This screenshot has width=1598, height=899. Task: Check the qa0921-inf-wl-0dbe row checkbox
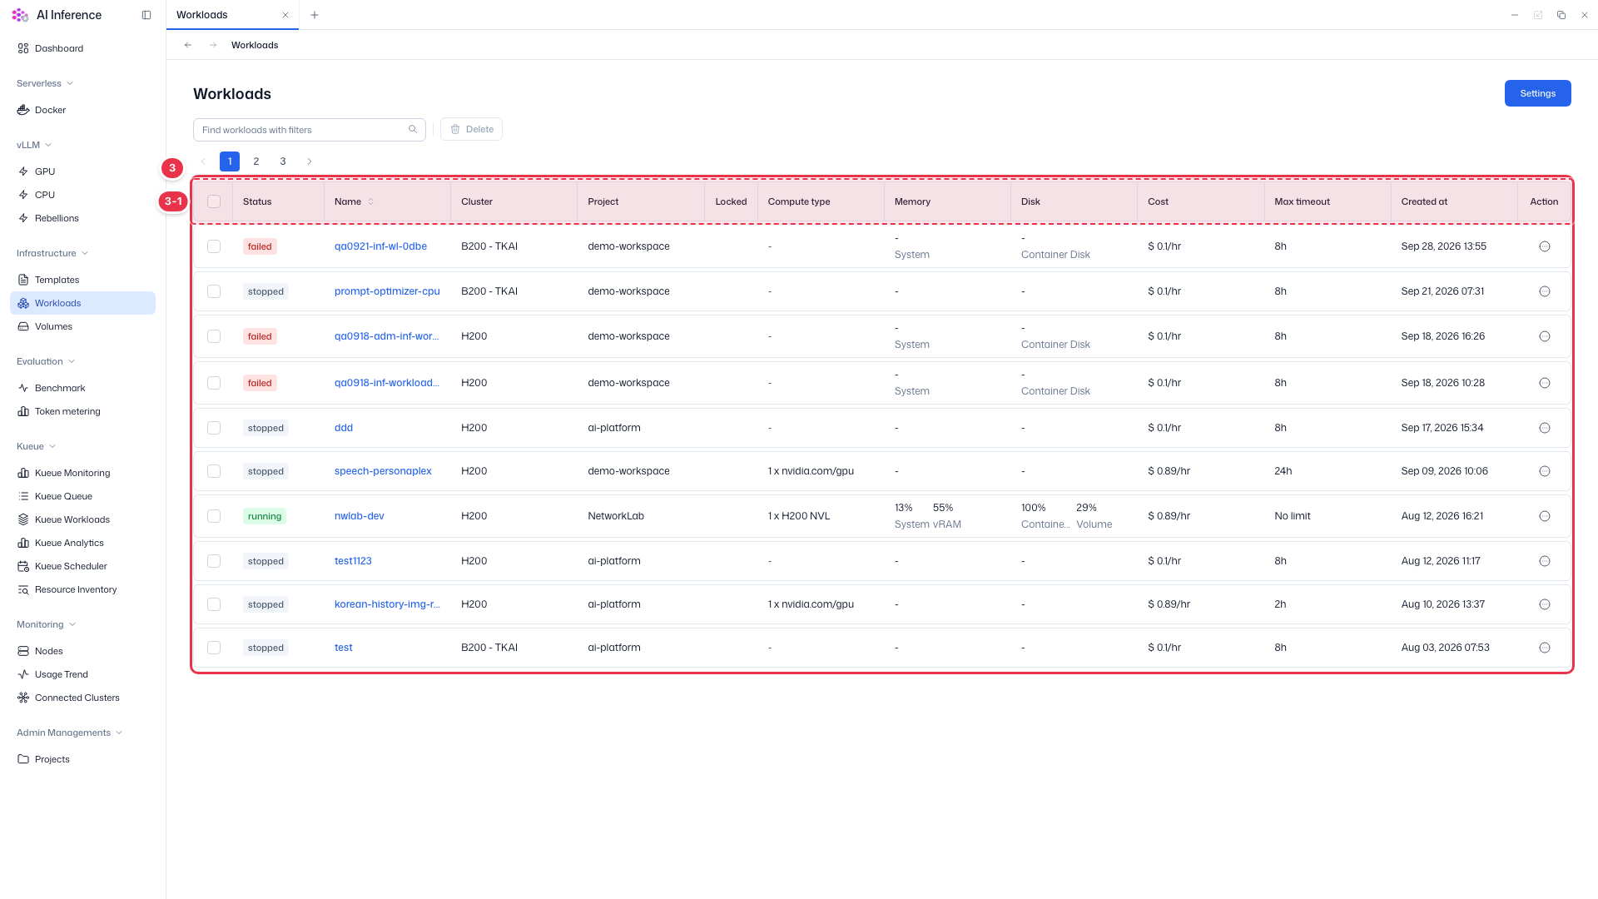[x=214, y=246]
